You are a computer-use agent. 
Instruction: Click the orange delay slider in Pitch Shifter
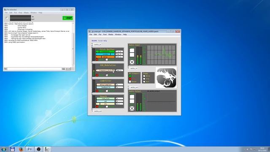point(105,57)
